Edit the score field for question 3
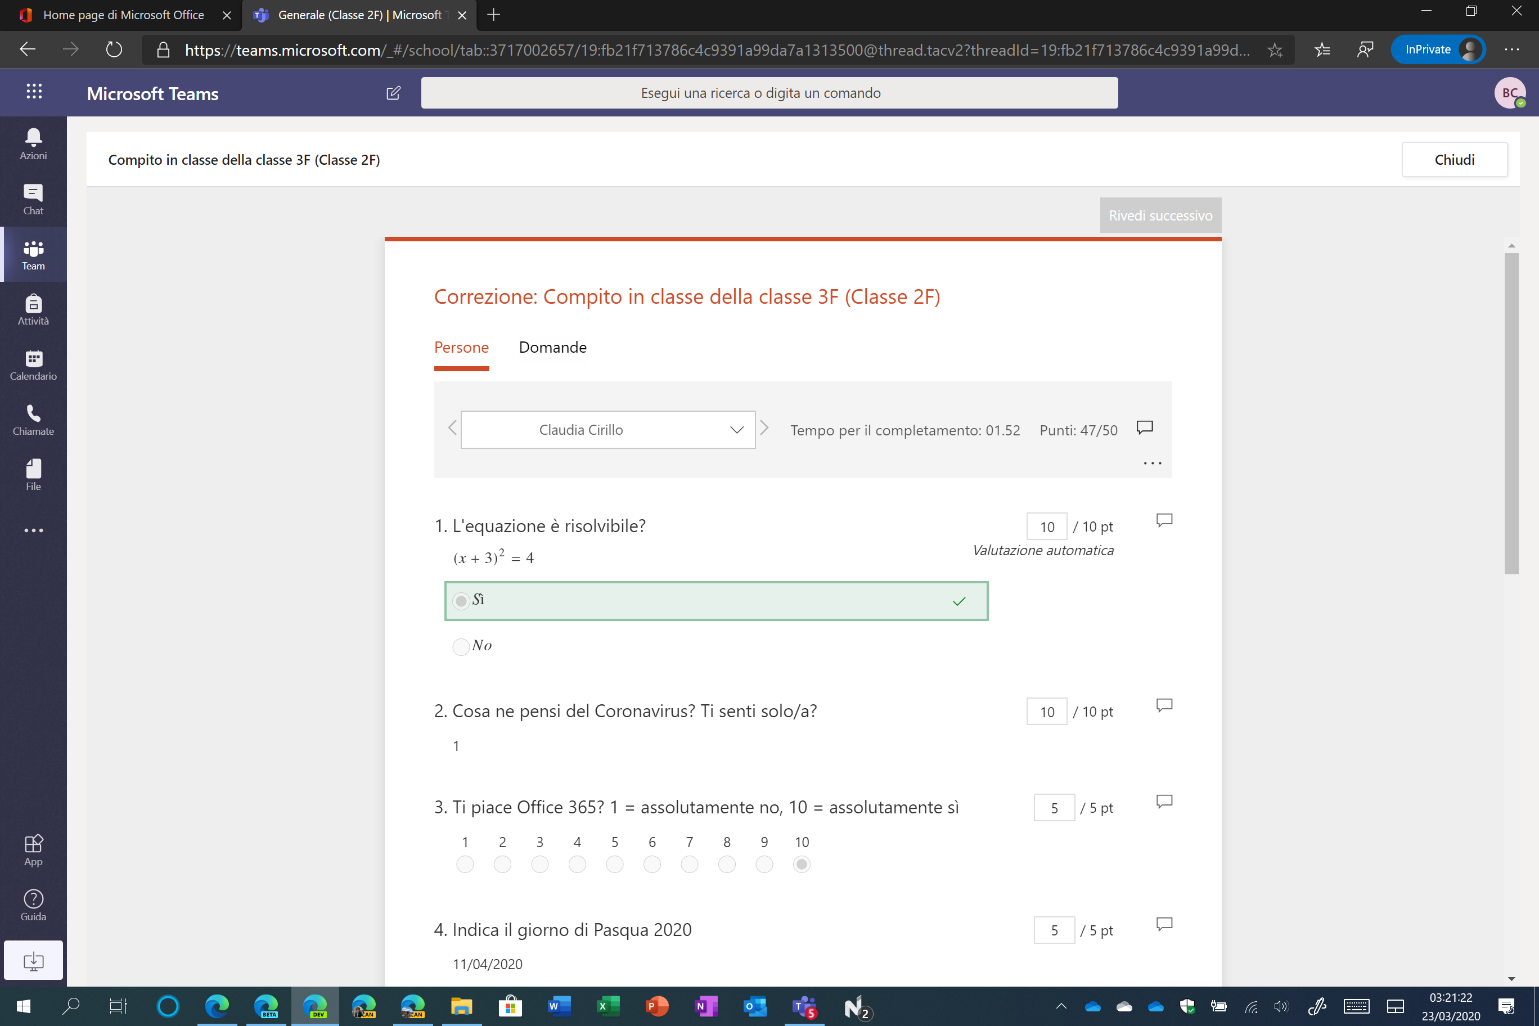The height and width of the screenshot is (1026, 1539). [1054, 807]
